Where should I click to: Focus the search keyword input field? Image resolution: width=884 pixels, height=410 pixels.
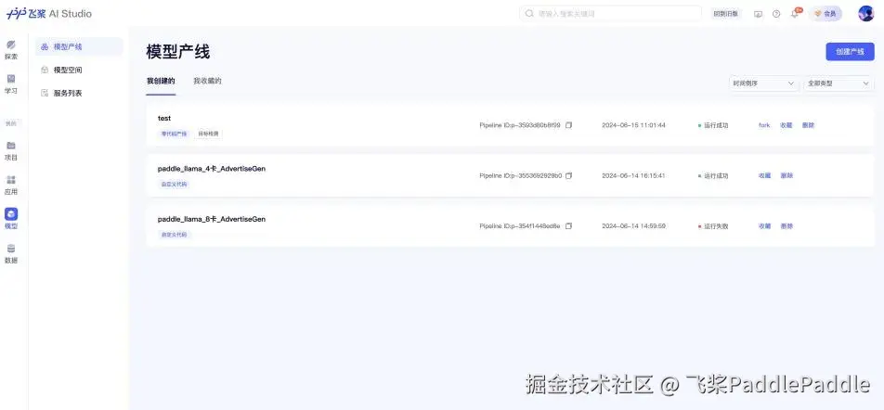point(611,14)
